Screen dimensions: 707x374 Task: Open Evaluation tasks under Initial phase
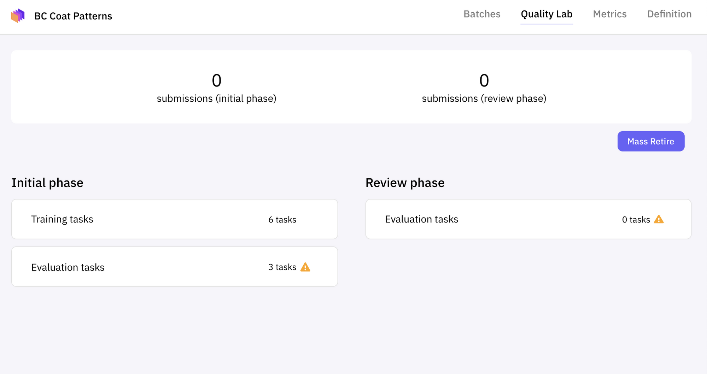(174, 267)
